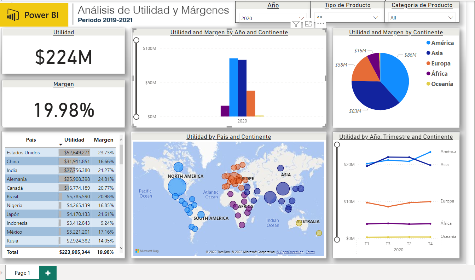Viewport: 475px width, 280px height.
Task: Click the Power BI logo
Action: (x=34, y=15)
